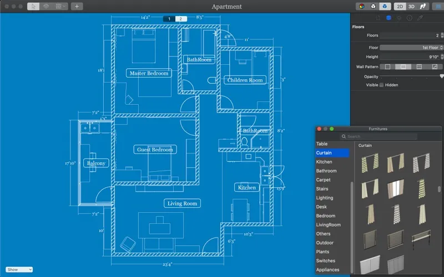444x277 pixels.
Task: Select the Living Room label
Action: [182, 203]
